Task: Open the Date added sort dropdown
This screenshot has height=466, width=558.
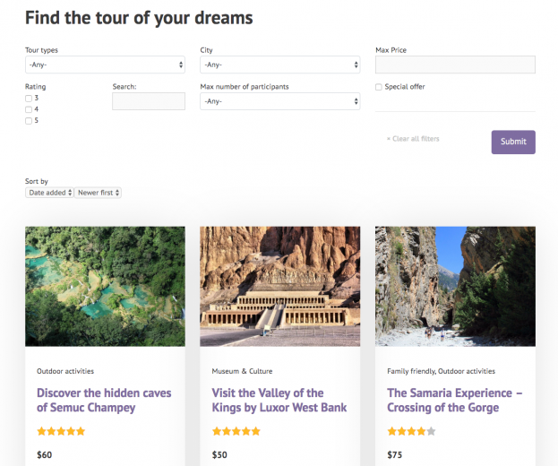Action: click(49, 193)
